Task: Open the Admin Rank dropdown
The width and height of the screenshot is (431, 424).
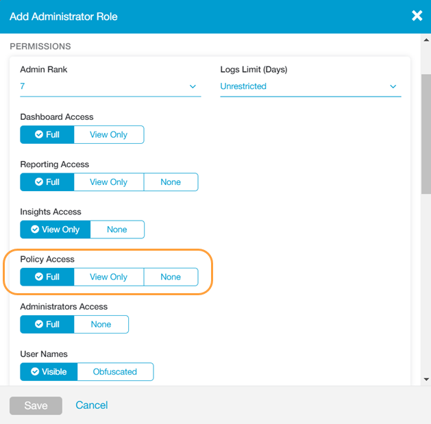Action: (x=110, y=87)
